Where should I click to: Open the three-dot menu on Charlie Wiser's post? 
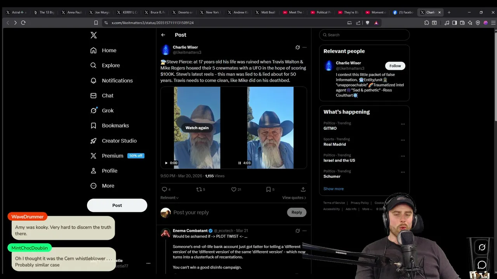[x=304, y=47]
